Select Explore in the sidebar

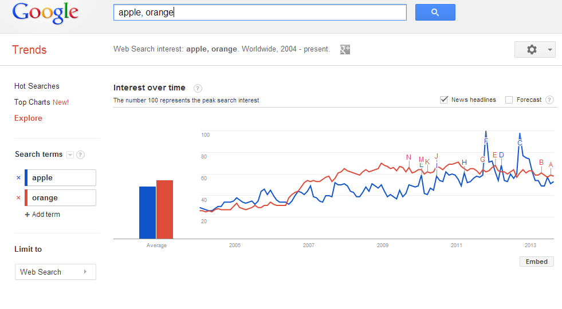(28, 118)
